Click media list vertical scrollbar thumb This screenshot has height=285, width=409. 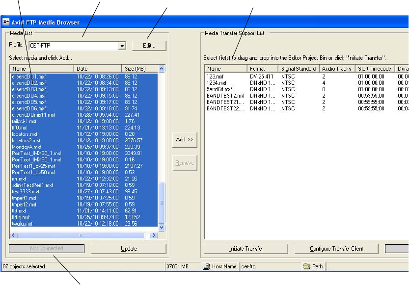[162, 203]
